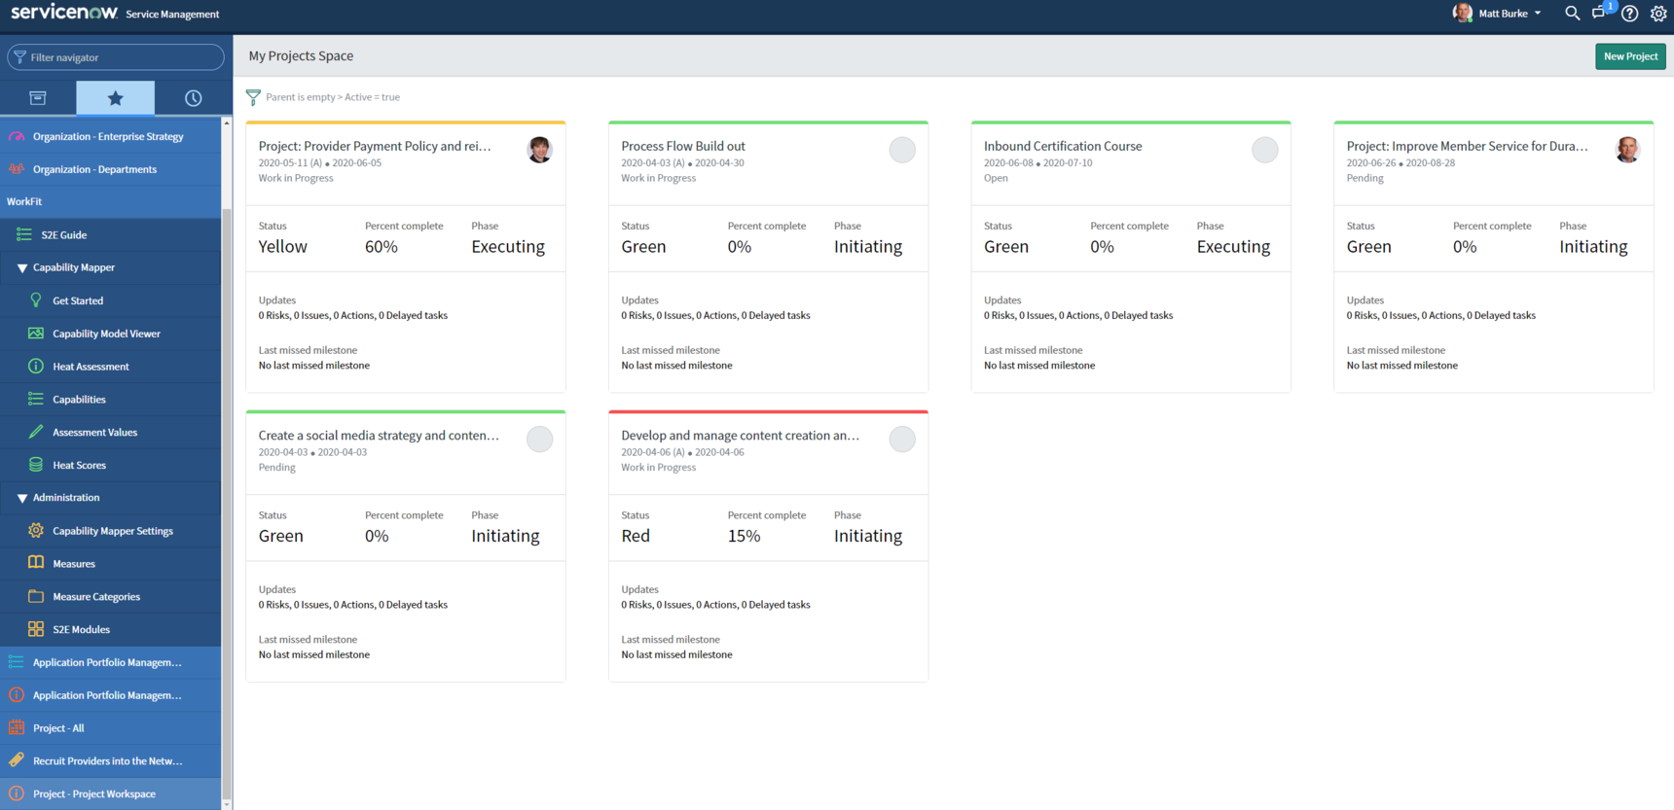
Task: Click the filter funnel icon above projects
Action: click(253, 97)
